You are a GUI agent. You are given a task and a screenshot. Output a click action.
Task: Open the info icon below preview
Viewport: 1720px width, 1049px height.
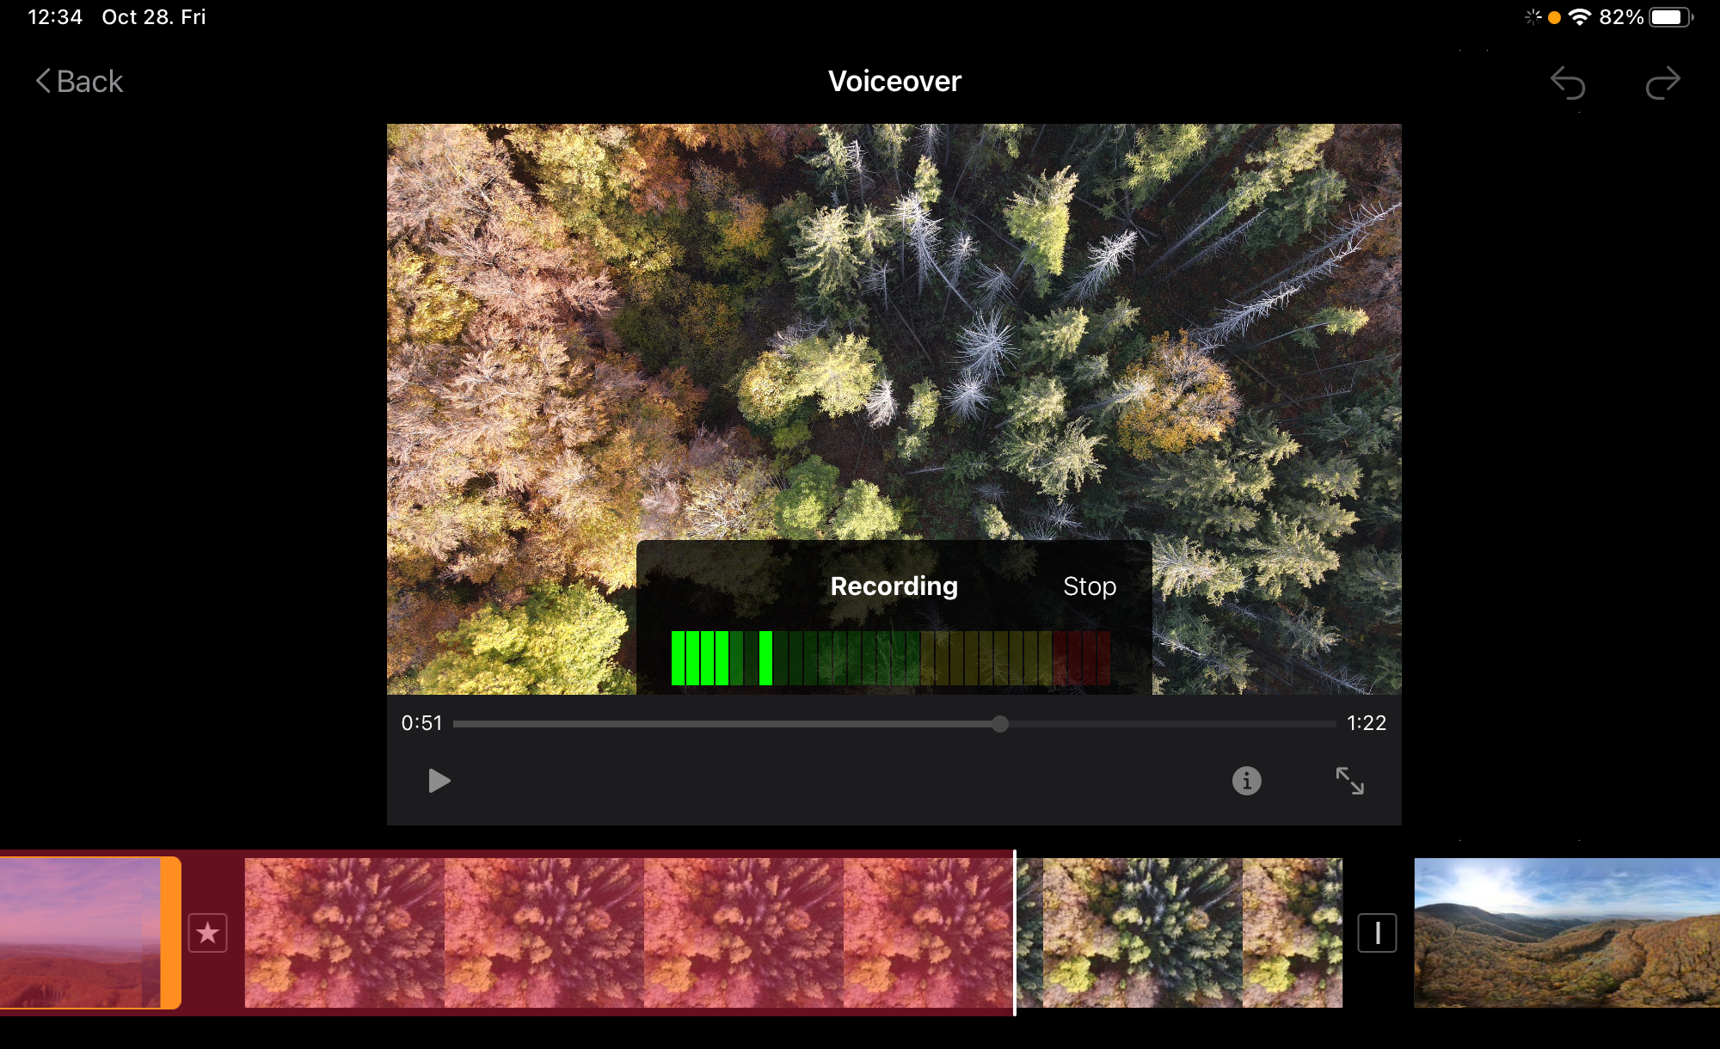point(1246,781)
